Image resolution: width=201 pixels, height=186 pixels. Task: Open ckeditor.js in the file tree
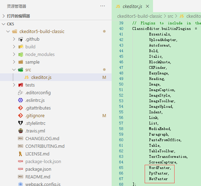pos(41,78)
